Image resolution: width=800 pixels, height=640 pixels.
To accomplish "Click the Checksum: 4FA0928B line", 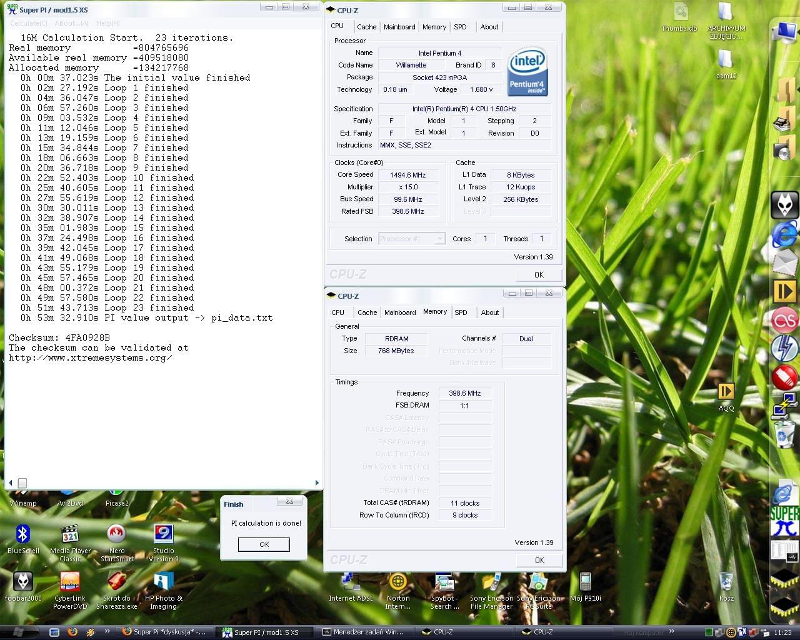I will point(59,337).
